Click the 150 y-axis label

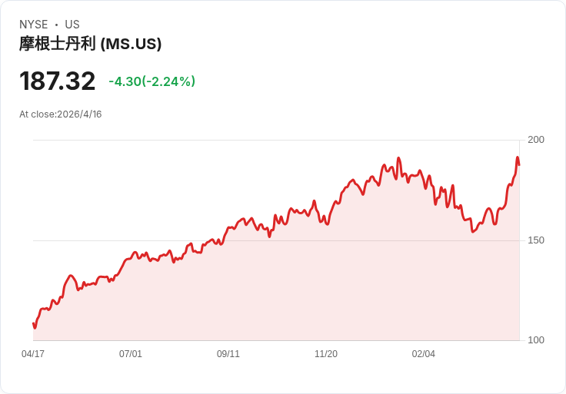pos(536,240)
